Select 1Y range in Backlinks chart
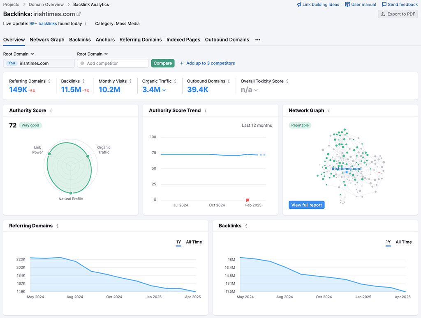Image resolution: width=421 pixels, height=318 pixels. [388, 242]
